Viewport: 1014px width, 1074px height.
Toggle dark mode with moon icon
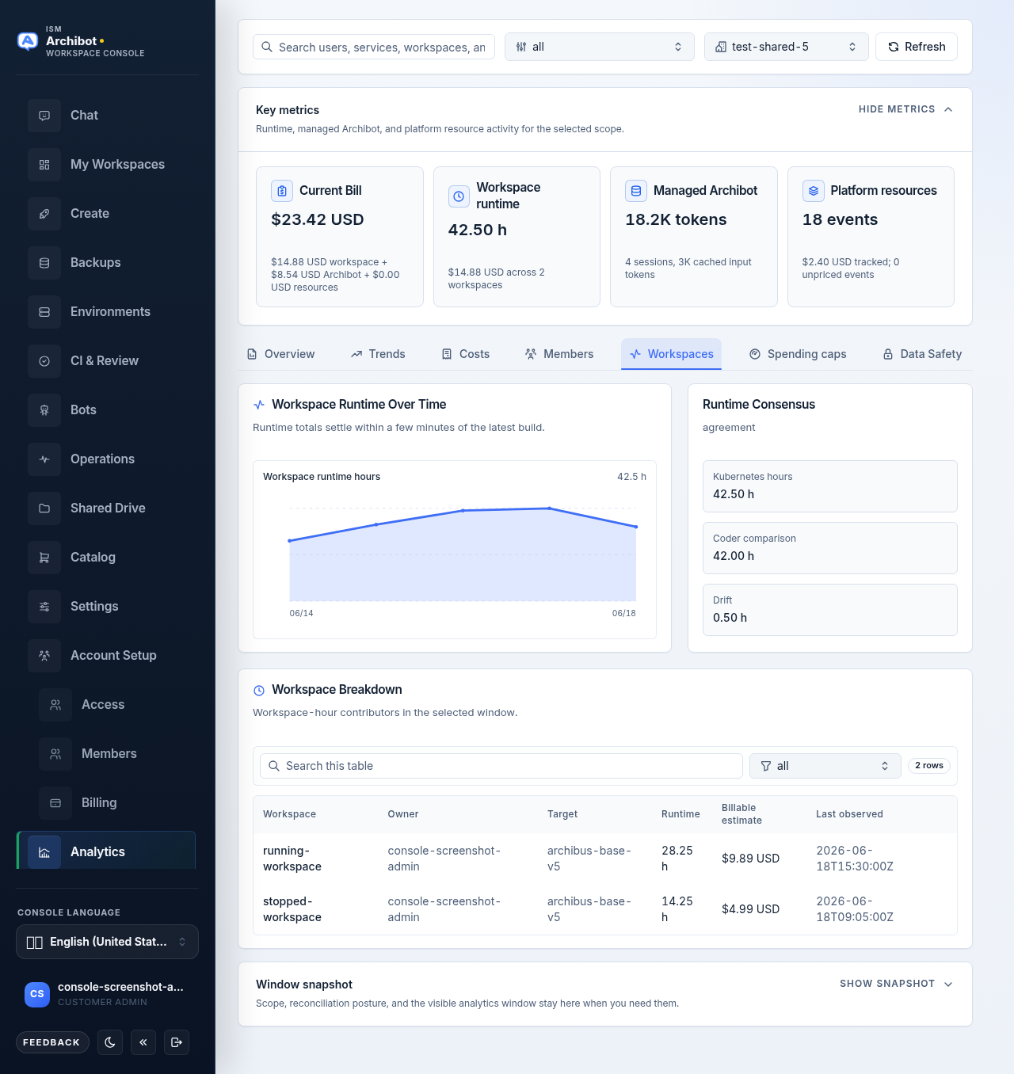coord(110,1042)
